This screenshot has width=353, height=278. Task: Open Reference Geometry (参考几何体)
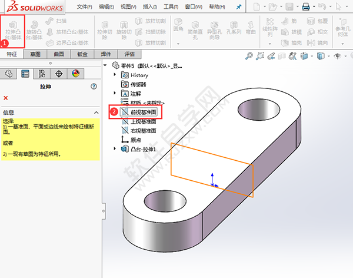[343, 28]
